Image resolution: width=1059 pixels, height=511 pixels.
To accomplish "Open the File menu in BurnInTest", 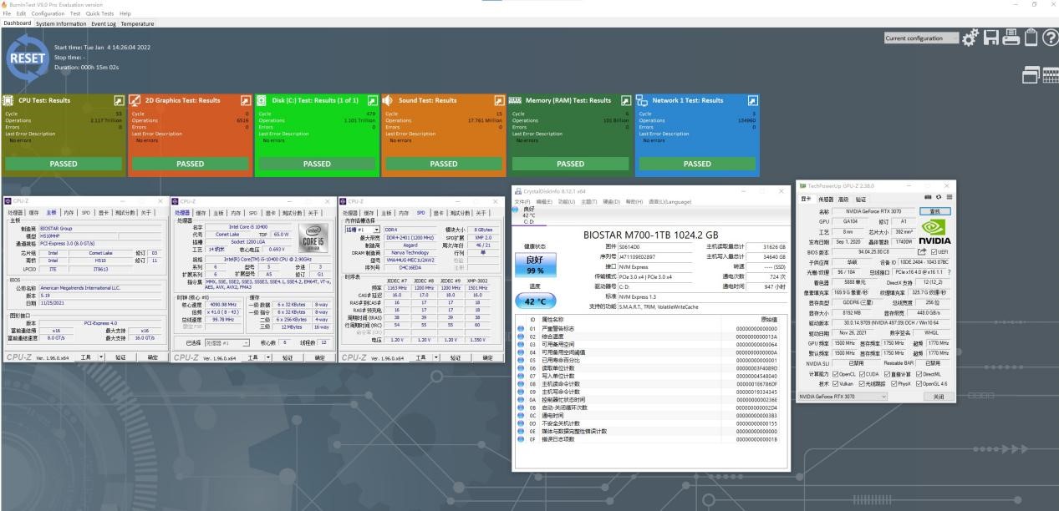I will click(8, 13).
